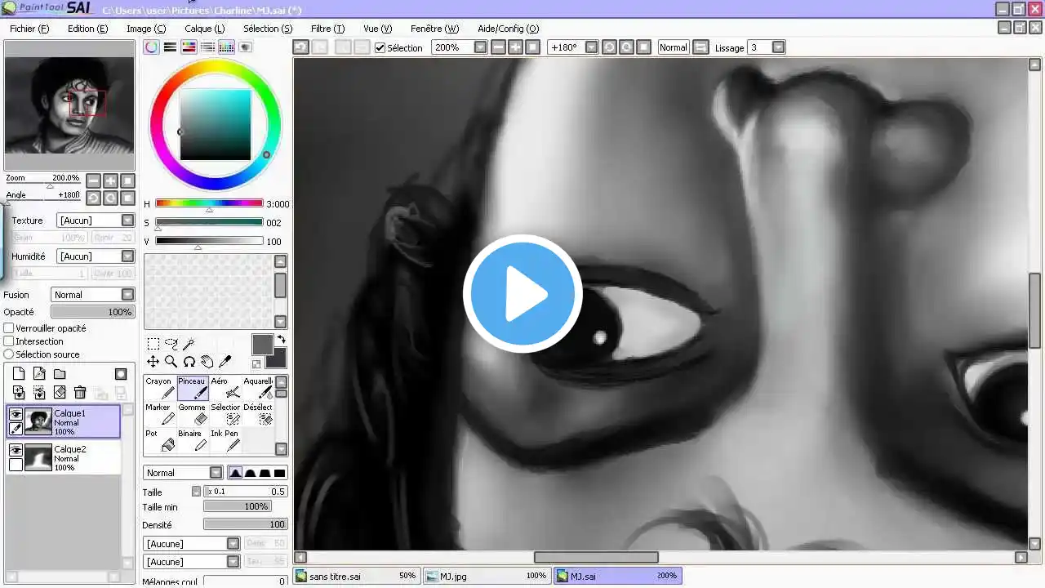The height and width of the screenshot is (588, 1045).
Task: Play the video overlay
Action: [x=522, y=294]
